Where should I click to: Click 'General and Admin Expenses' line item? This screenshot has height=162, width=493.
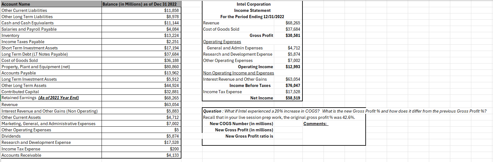pyautogui.click(x=235, y=48)
